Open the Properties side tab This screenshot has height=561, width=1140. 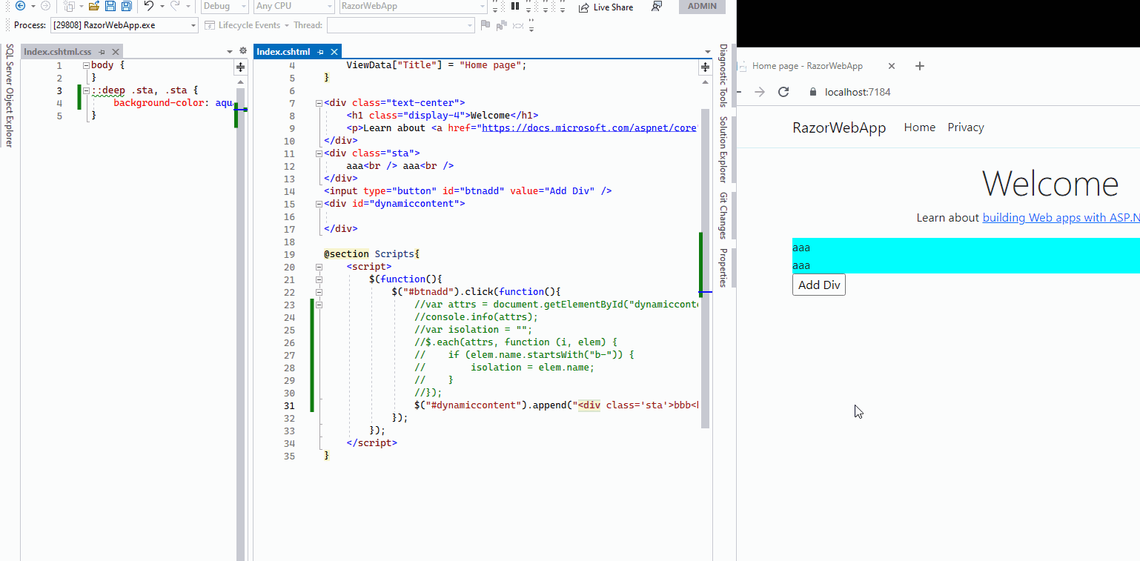(723, 268)
